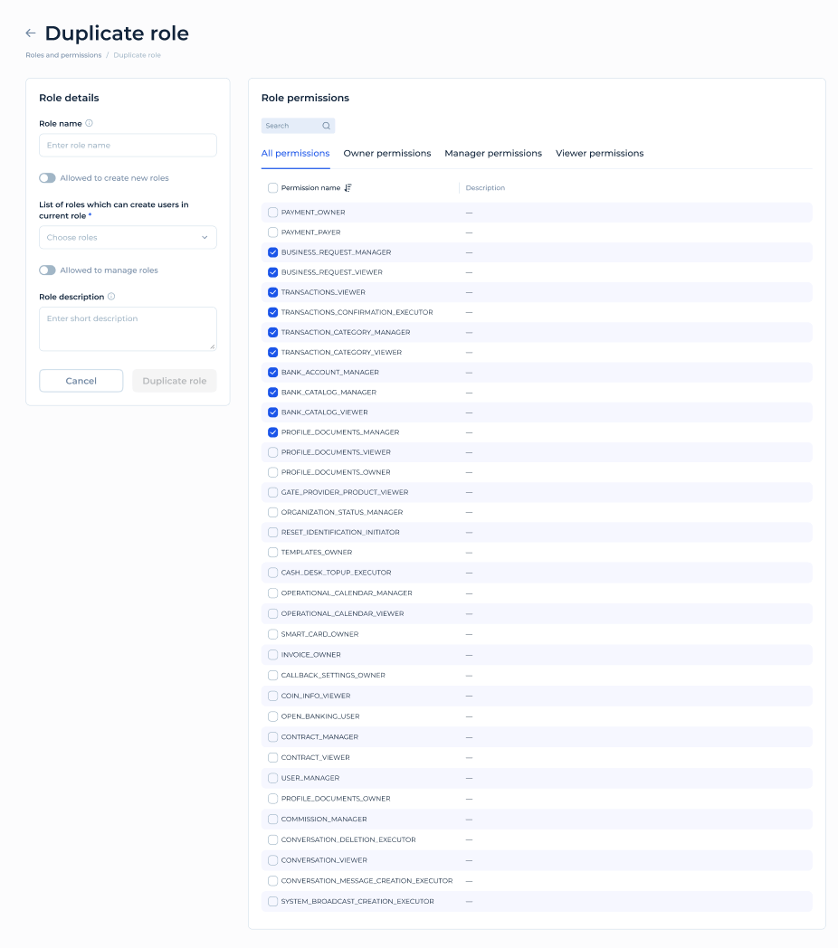The height and width of the screenshot is (948, 838).
Task: Uncheck the BUSINESS_REQUEST_MANAGER permission
Action: tap(272, 251)
